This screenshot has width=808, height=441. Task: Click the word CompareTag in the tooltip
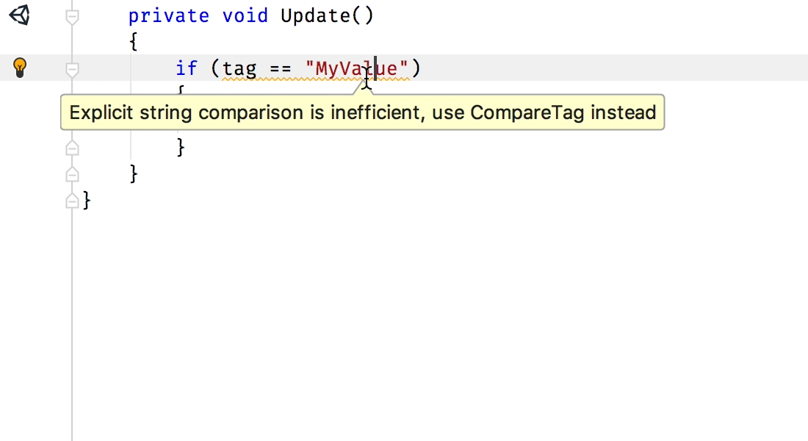527,112
